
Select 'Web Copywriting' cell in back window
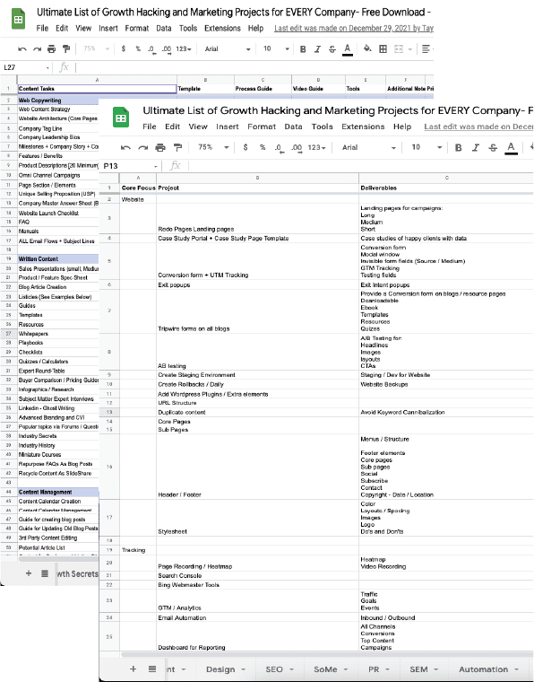tap(58, 101)
